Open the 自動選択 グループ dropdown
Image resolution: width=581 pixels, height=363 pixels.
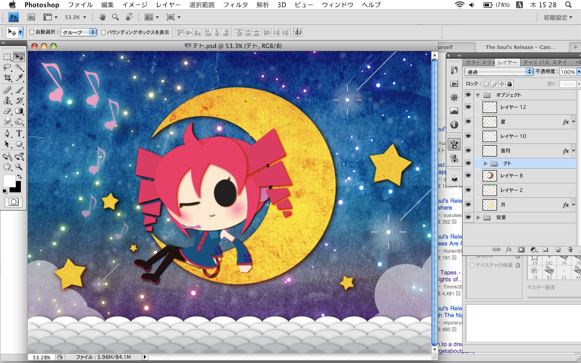pos(79,32)
